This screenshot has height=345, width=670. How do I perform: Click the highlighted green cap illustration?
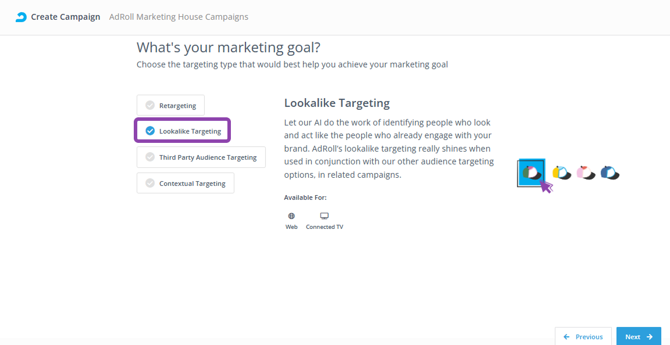pyautogui.click(x=532, y=172)
